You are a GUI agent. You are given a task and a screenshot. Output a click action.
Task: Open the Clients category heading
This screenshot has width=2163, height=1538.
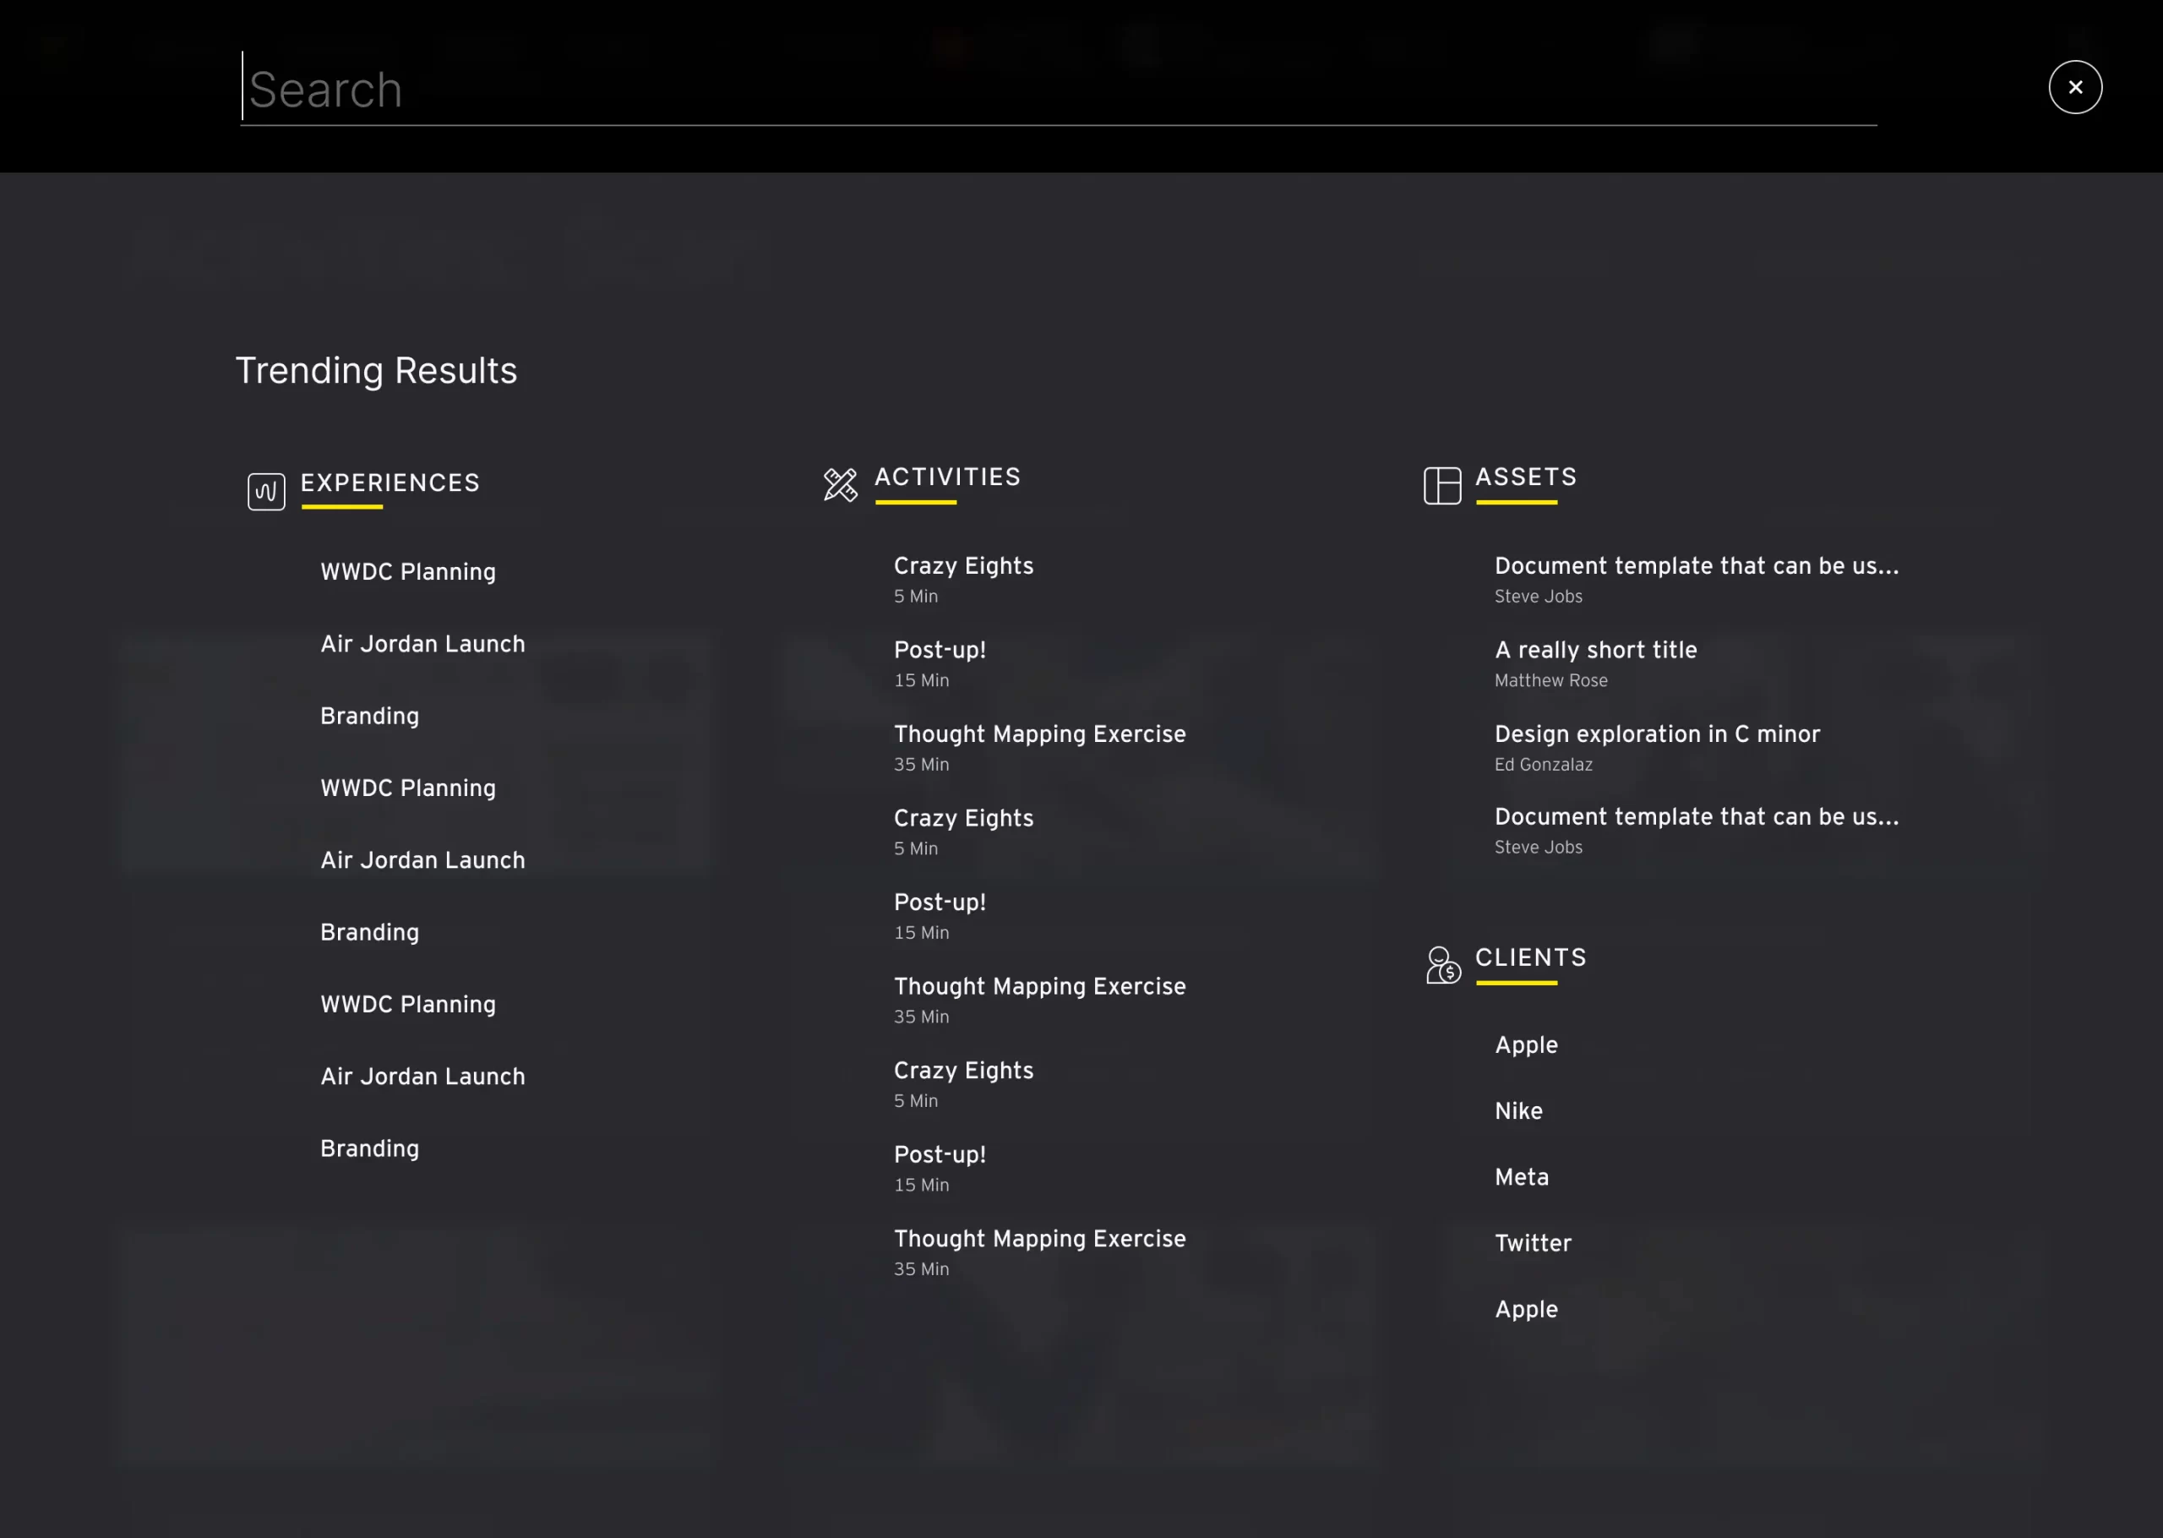1531,957
